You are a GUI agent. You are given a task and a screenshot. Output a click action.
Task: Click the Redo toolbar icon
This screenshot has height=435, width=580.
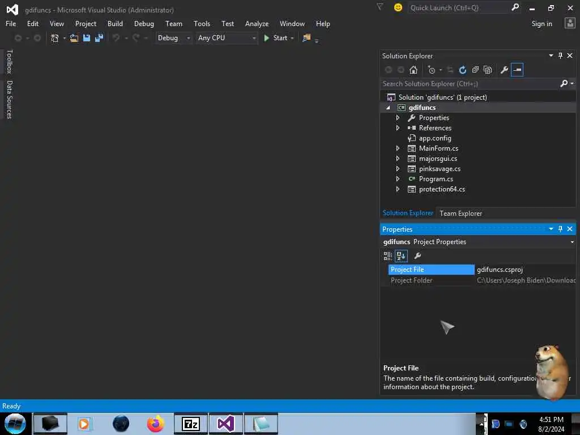tap(136, 38)
